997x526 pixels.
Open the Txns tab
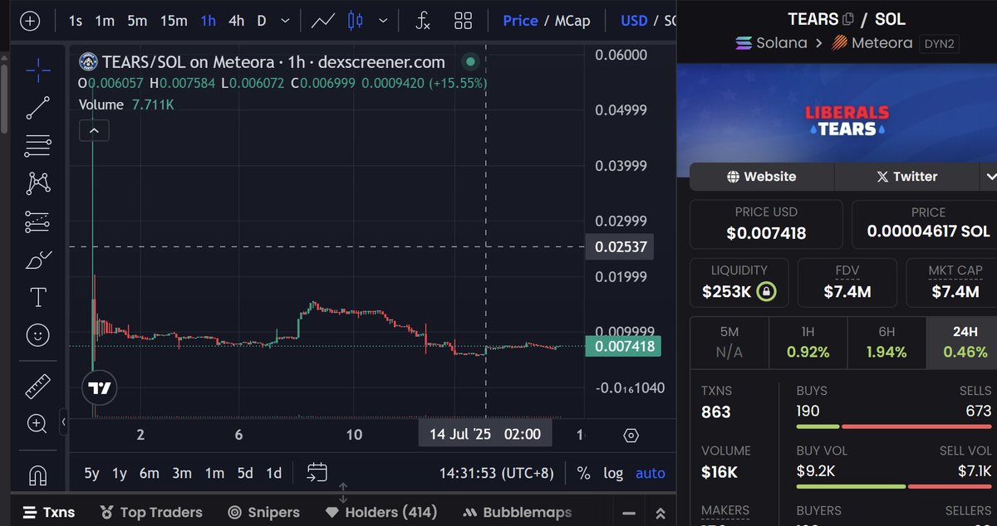point(49,513)
